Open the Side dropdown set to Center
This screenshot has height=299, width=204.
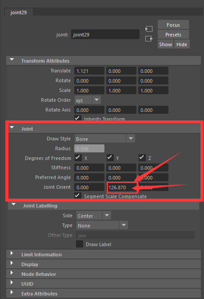coord(94,215)
